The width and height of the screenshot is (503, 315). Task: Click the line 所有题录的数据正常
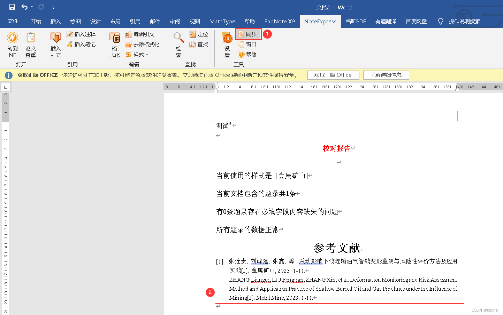coord(247,230)
